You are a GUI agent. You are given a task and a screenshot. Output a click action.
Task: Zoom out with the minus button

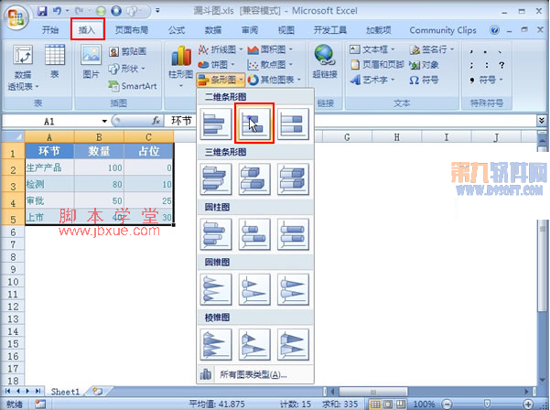tap(447, 404)
